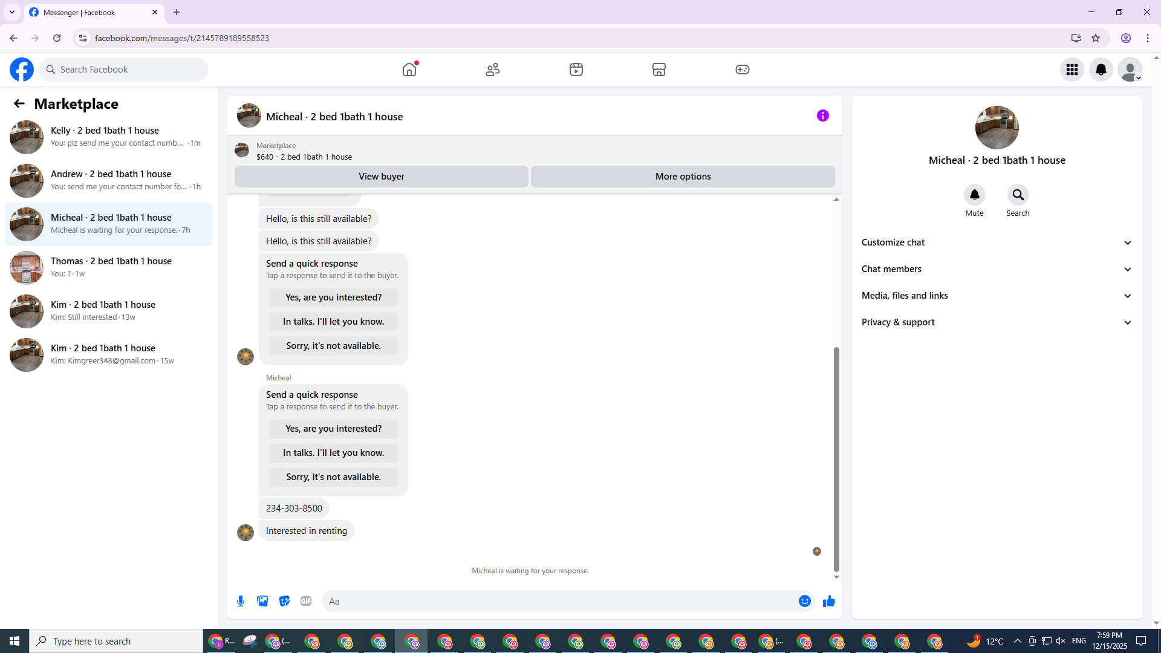
Task: Click the View buyer button
Action: coord(381,177)
